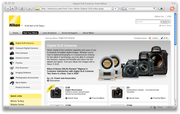Open the Learn & Explore tab
The width and height of the screenshot is (180, 114).
pos(49,33)
